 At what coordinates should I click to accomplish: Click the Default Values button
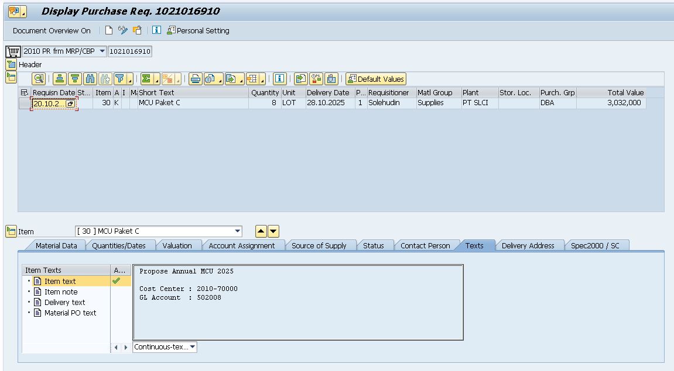tap(375, 79)
